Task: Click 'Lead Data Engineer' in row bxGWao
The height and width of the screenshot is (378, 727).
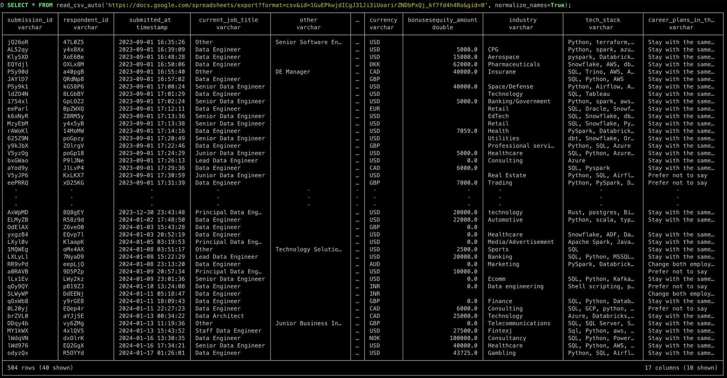Action: 227,161
